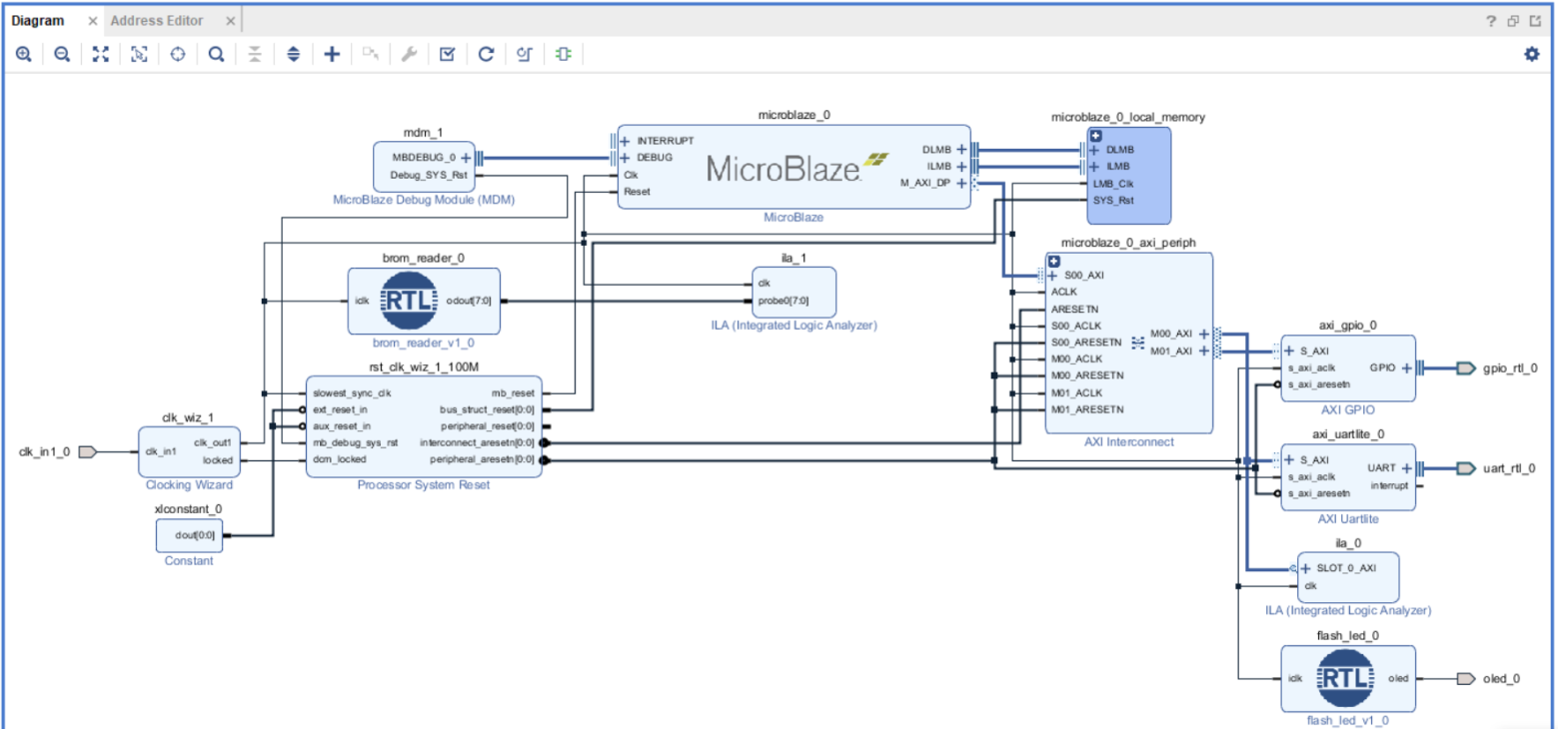Click the Validate Design checkmark icon
The image size is (1558, 729).
pyautogui.click(x=448, y=55)
